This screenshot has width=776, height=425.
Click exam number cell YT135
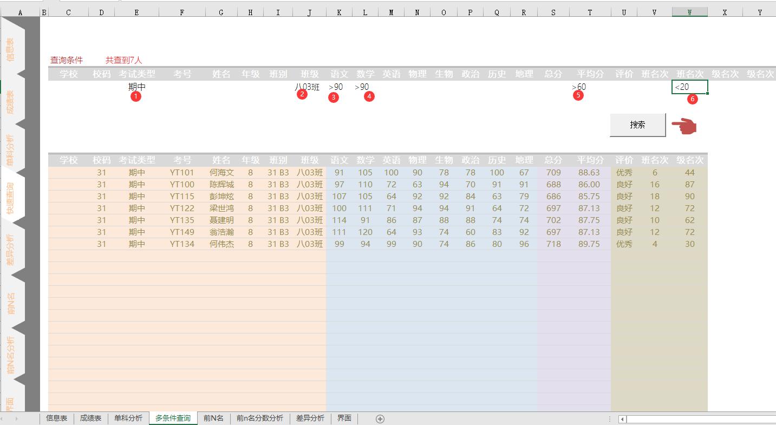click(x=182, y=220)
